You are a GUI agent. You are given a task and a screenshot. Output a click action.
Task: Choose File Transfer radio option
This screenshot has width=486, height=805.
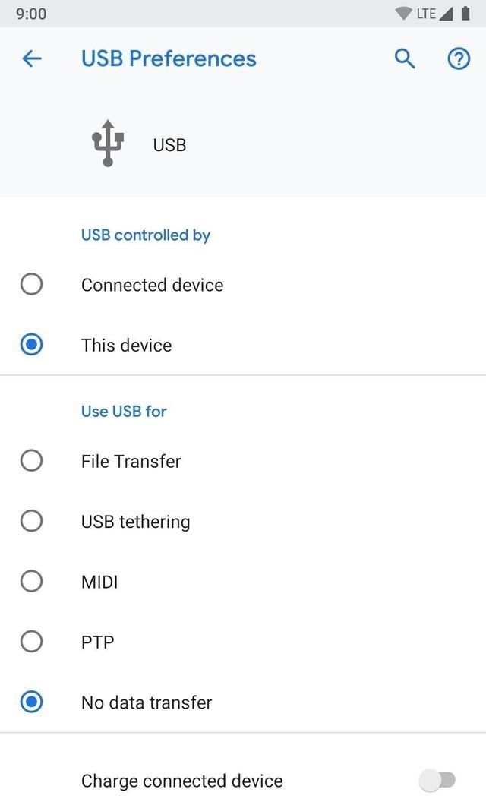(x=31, y=461)
